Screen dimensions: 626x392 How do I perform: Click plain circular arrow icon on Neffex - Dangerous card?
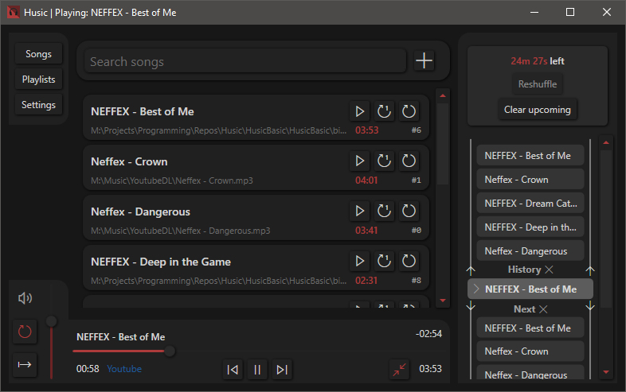[x=409, y=211]
